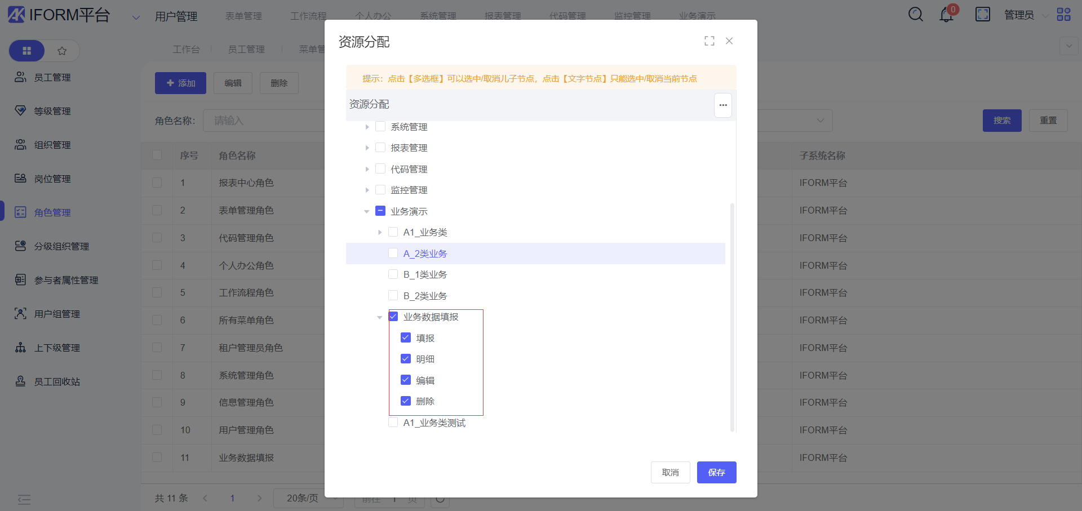The image size is (1082, 511).
Task: Uncheck the 填报 checkbox
Action: (x=406, y=337)
